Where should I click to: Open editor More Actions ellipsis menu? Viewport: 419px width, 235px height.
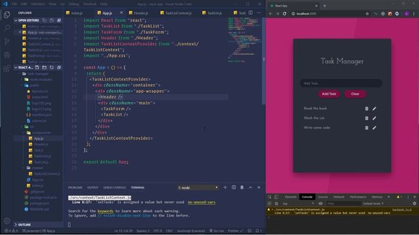pyautogui.click(x=259, y=13)
